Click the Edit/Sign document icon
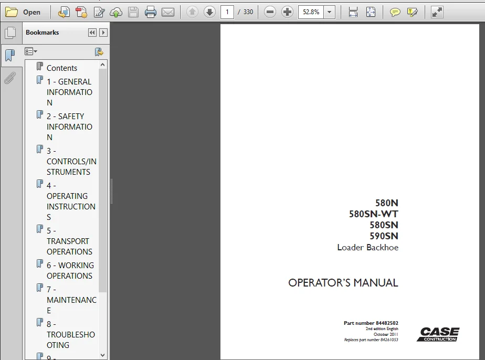Viewport: 485px width, 360px height. tap(99, 12)
